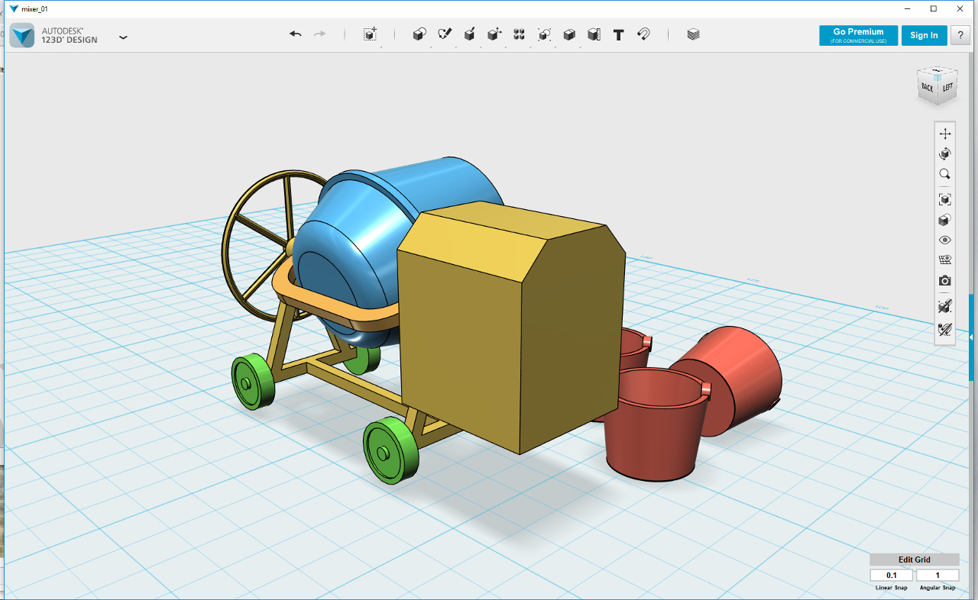Click the Redo arrow

[320, 34]
